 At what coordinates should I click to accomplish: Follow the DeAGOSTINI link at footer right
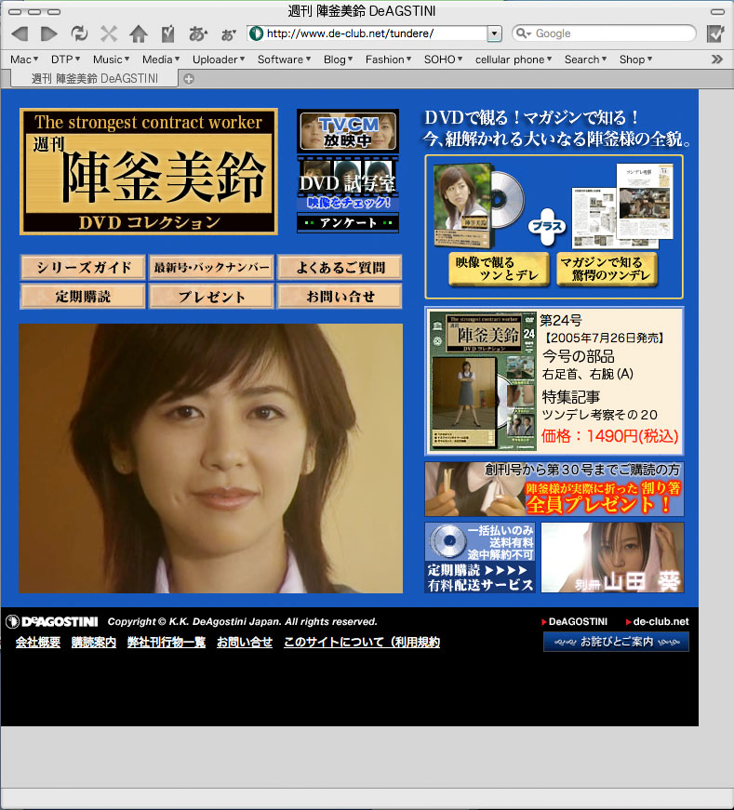575,621
